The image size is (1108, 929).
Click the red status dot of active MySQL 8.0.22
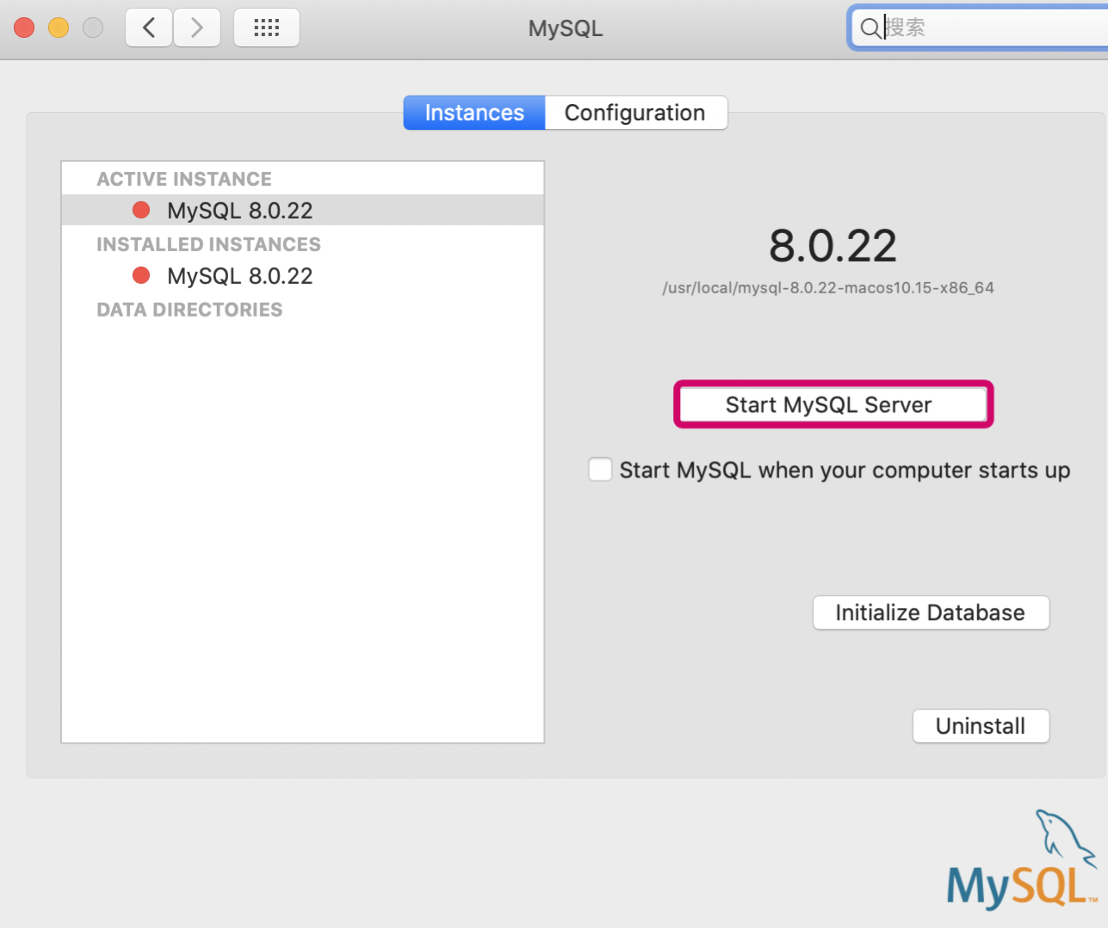pos(141,210)
